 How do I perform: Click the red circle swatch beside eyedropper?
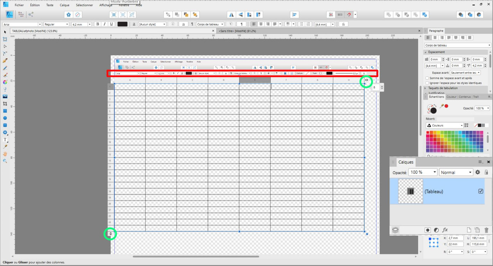pyautogui.click(x=446, y=106)
